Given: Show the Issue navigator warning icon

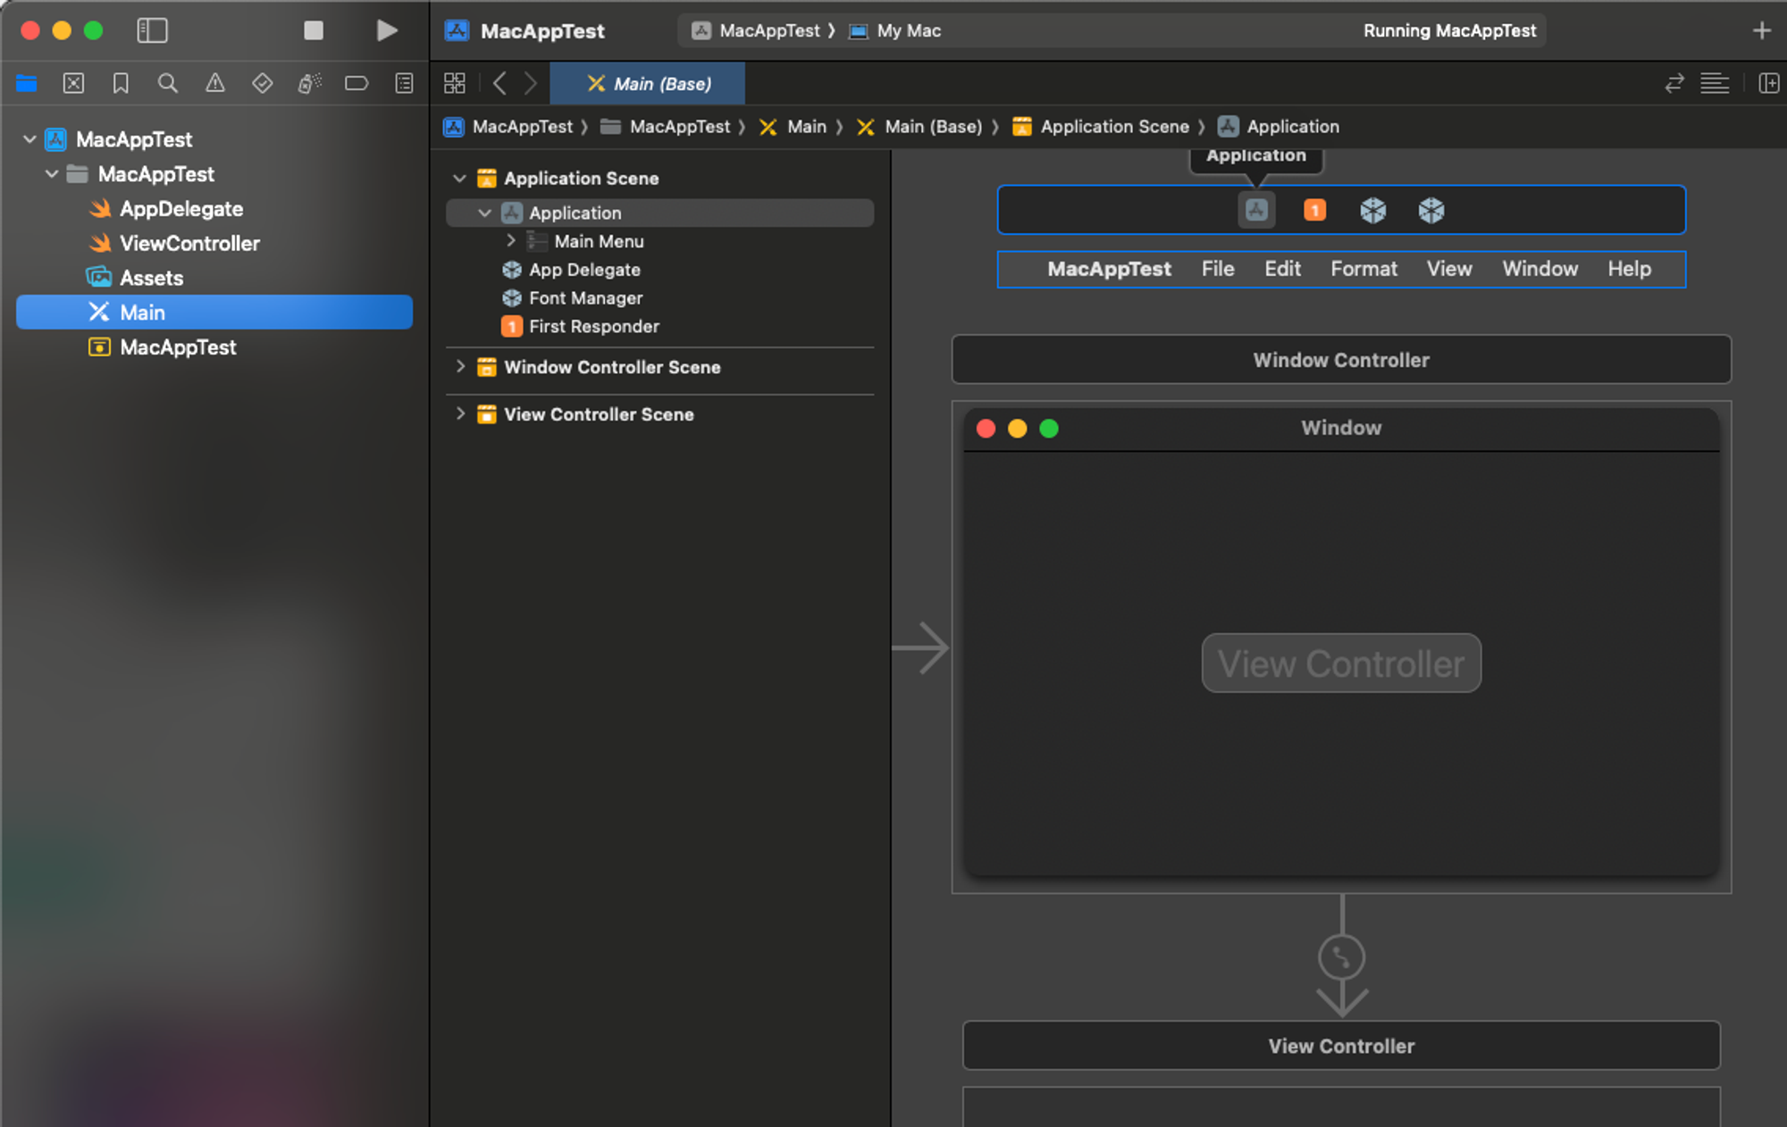Looking at the screenshot, I should click(x=214, y=84).
